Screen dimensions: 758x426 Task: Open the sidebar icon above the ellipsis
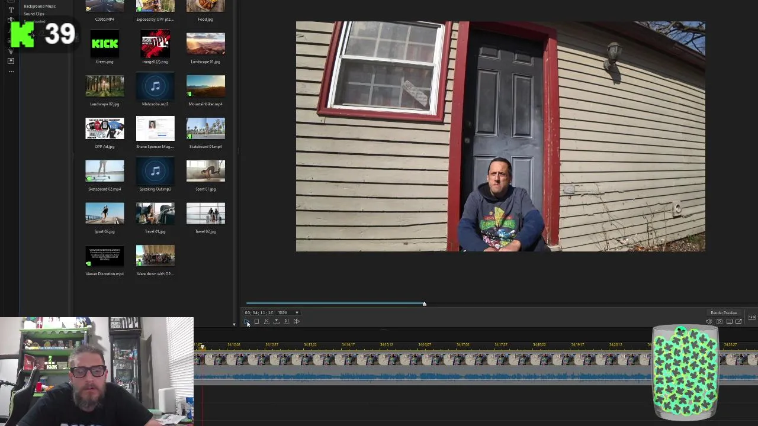tap(11, 61)
